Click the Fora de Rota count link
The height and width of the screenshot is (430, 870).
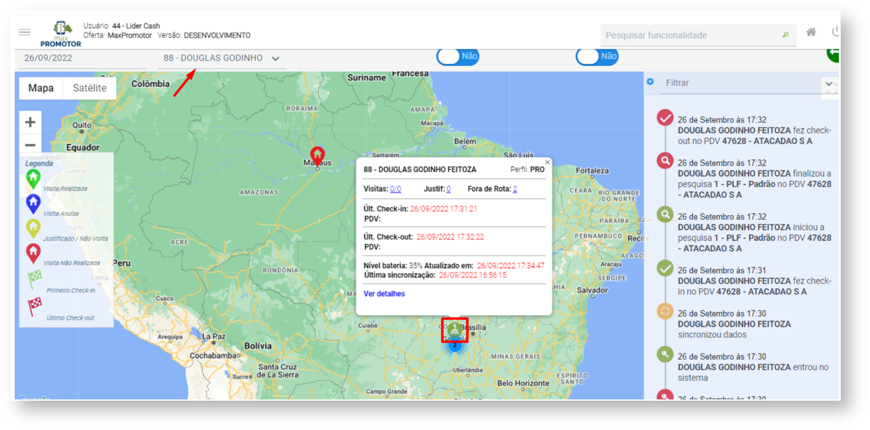point(515,189)
